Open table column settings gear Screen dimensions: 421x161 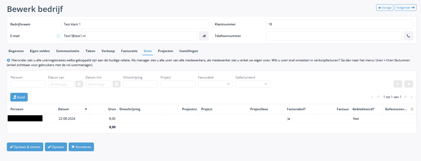point(412,109)
